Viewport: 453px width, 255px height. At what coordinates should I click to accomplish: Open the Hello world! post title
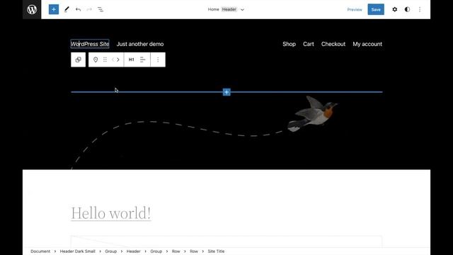click(x=111, y=213)
